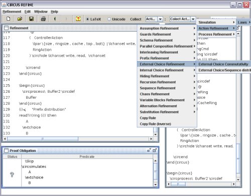Image resolution: width=251 pixels, height=196 pixels.
Task: Save with the floppy disk icon
Action: pos(31,19)
